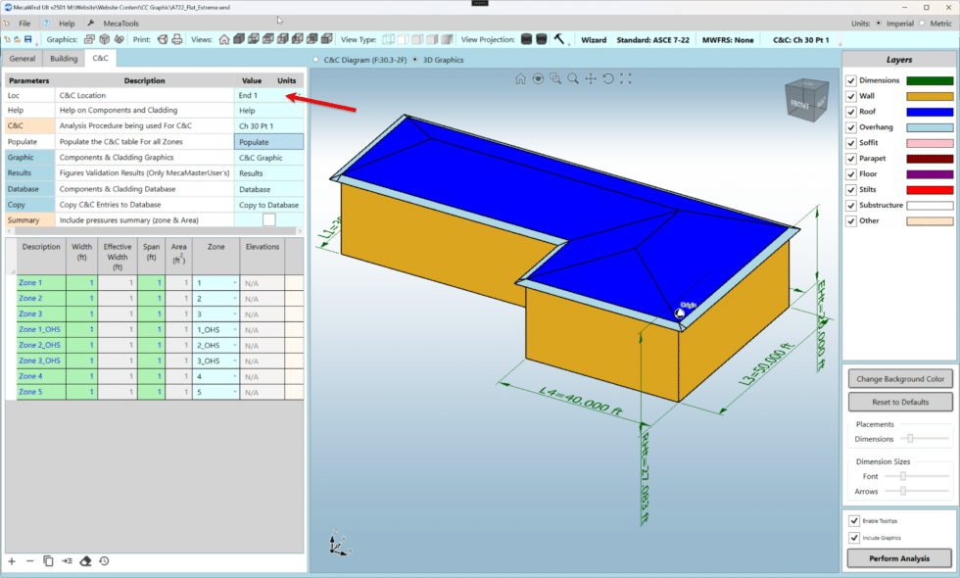Select the Home view icon above the 3D graphics
This screenshot has width=960, height=578.
522,78
